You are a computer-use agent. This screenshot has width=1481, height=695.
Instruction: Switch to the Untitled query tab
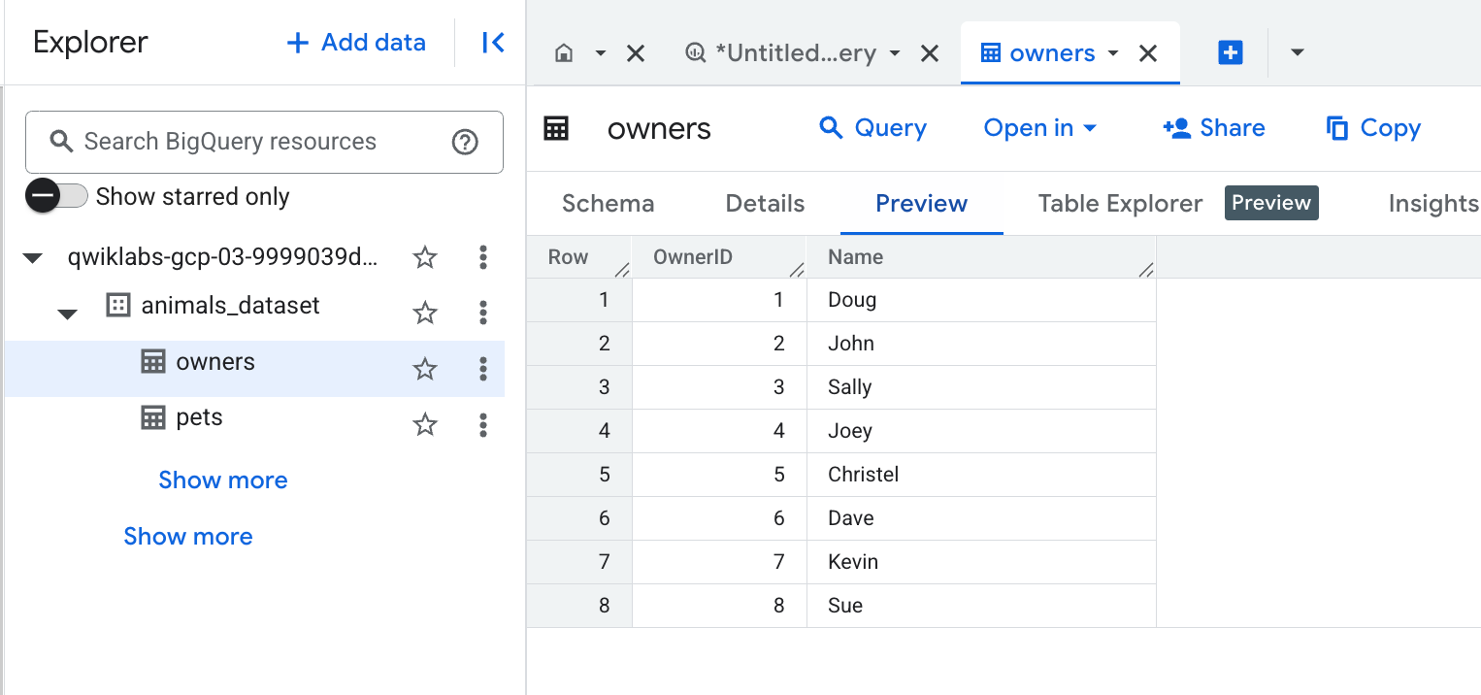click(781, 53)
